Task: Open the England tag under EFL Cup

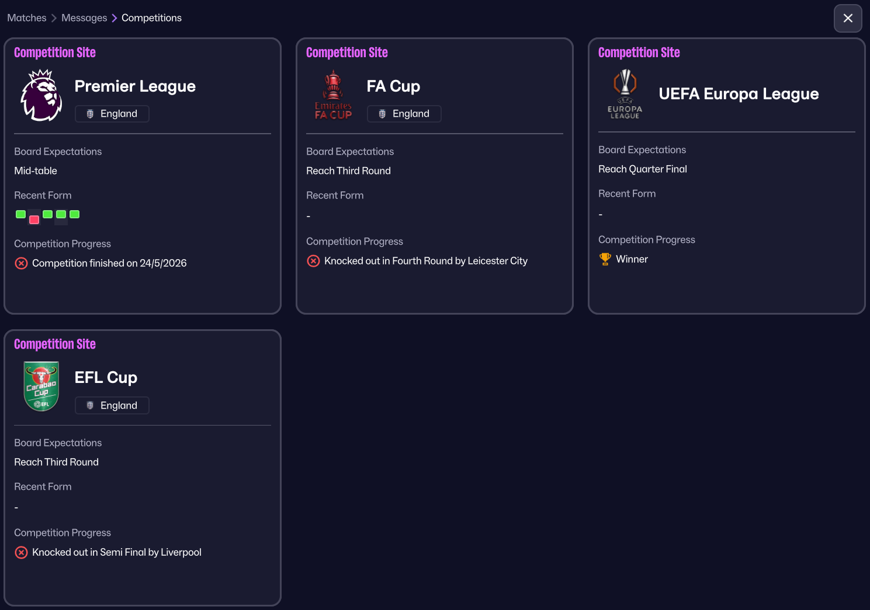Action: coord(112,405)
